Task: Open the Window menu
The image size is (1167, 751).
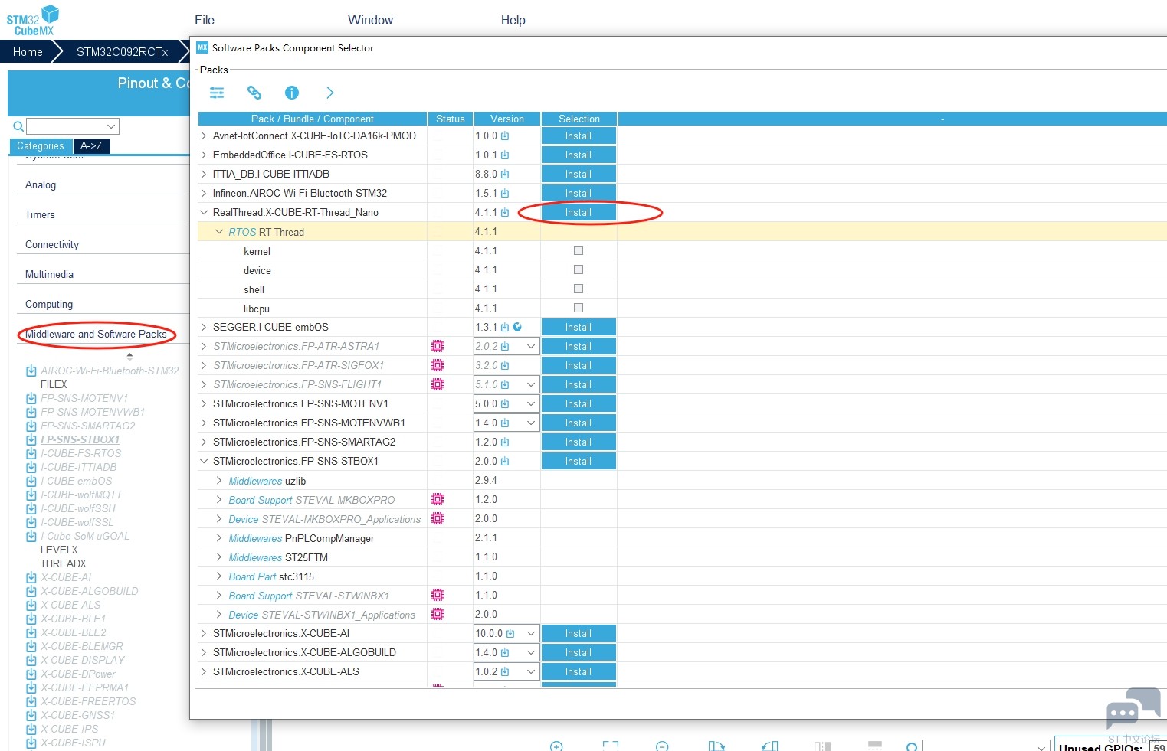Action: 370,20
